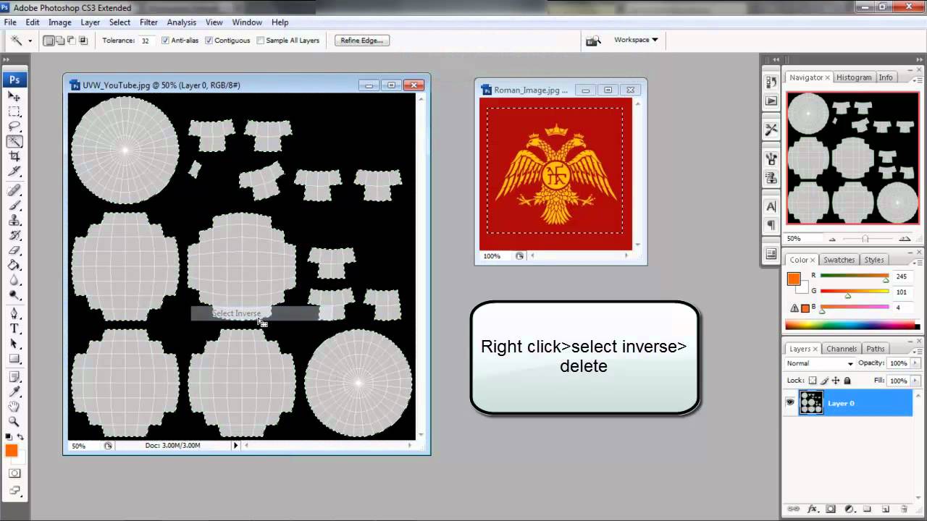Image resolution: width=927 pixels, height=521 pixels.
Task: Toggle Lock position
Action: [836, 381]
